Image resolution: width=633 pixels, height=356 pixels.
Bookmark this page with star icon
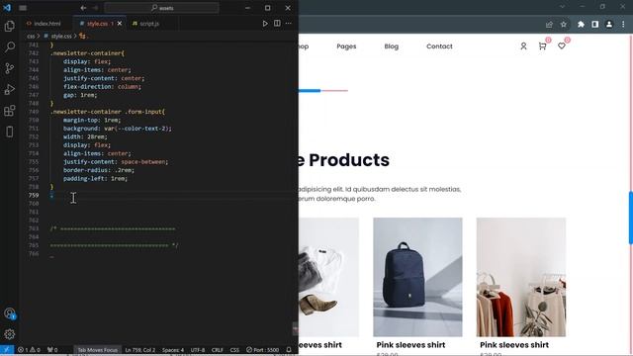[564, 25]
